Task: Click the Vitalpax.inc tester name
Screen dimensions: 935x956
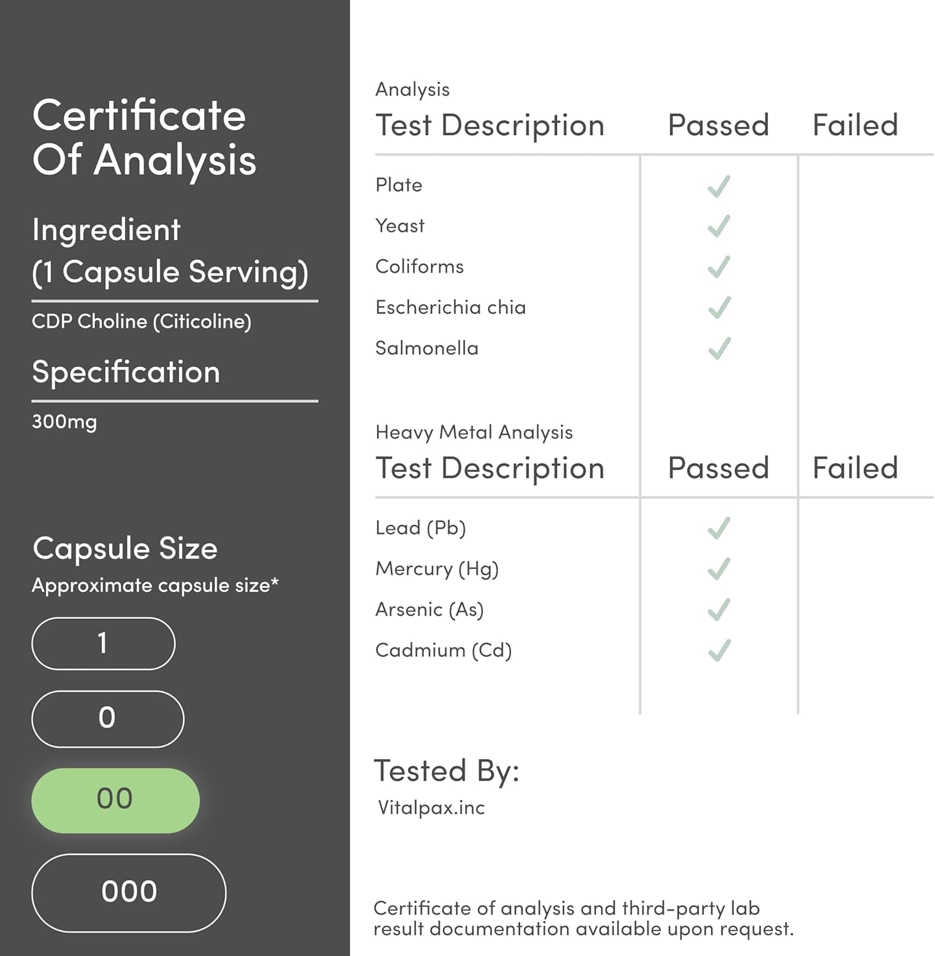Action: click(x=431, y=808)
